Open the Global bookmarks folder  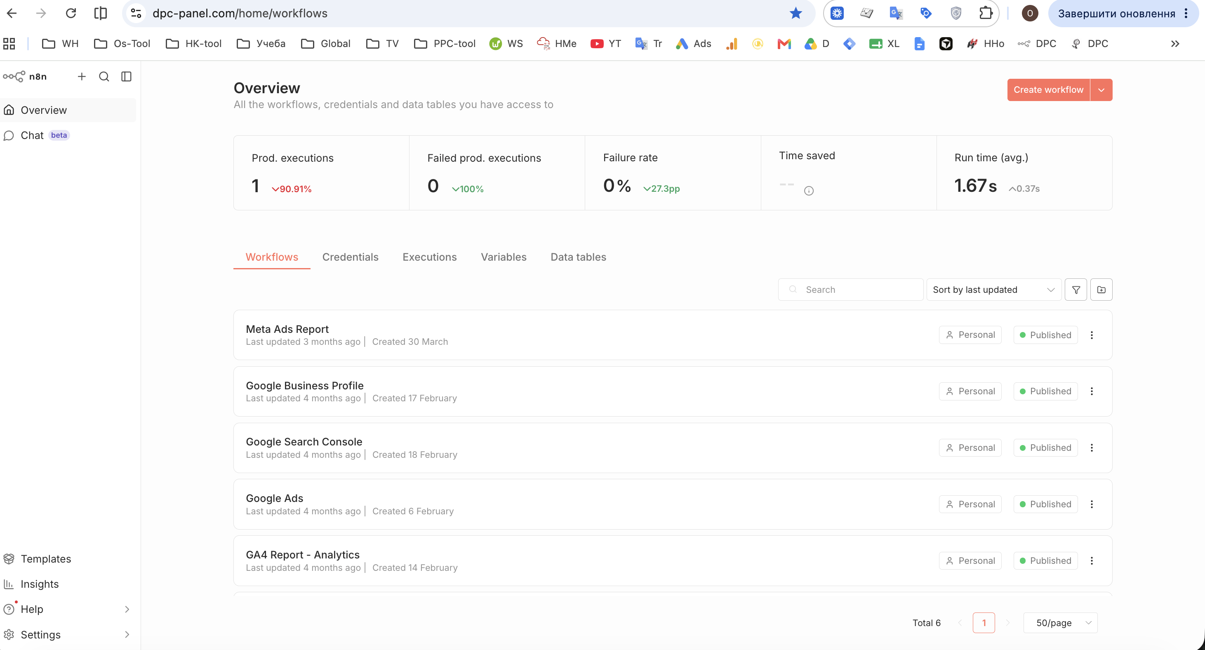point(325,44)
